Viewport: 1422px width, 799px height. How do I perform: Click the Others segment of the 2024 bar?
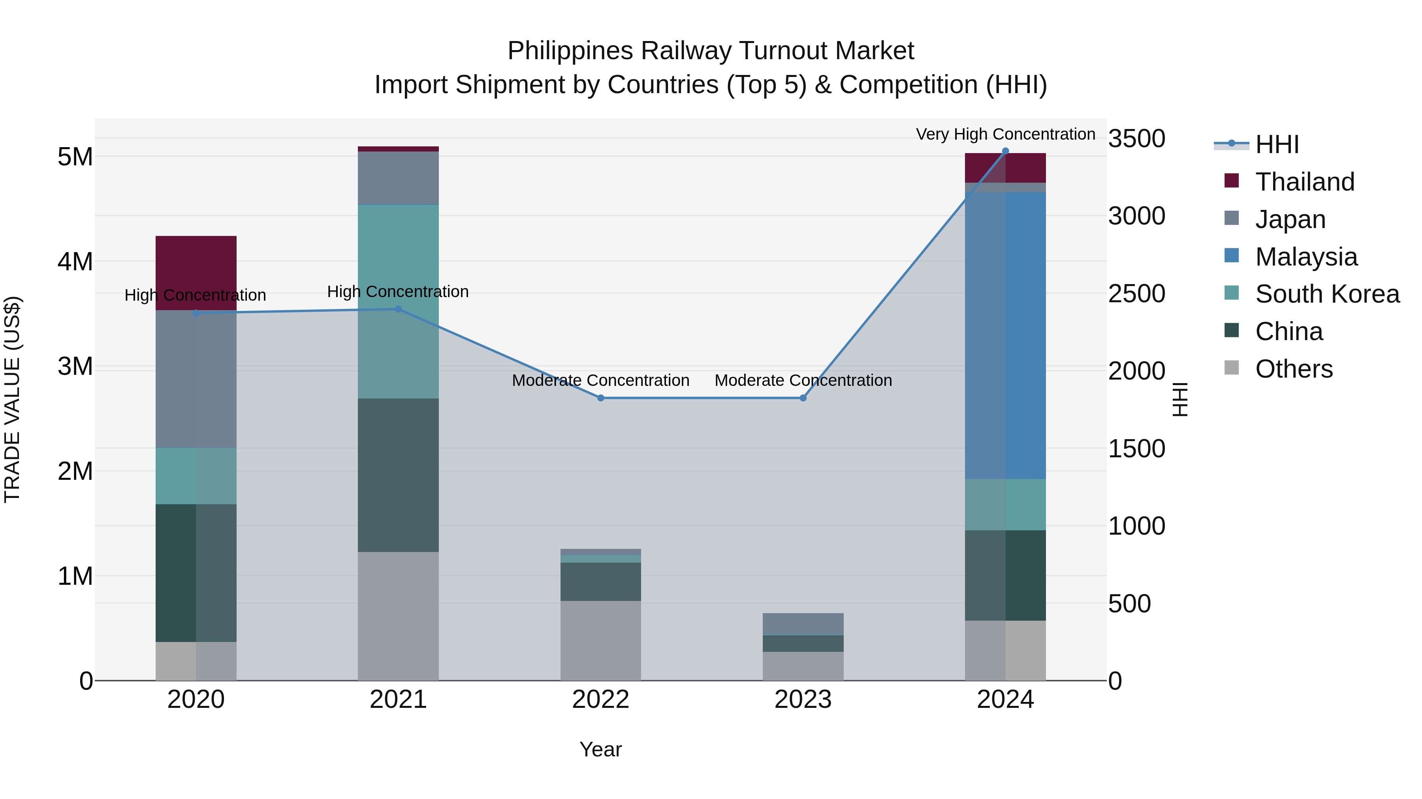1005,651
